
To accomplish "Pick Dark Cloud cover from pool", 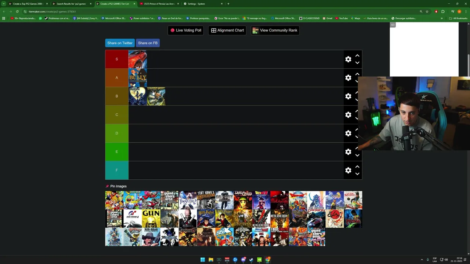I will coord(243,200).
